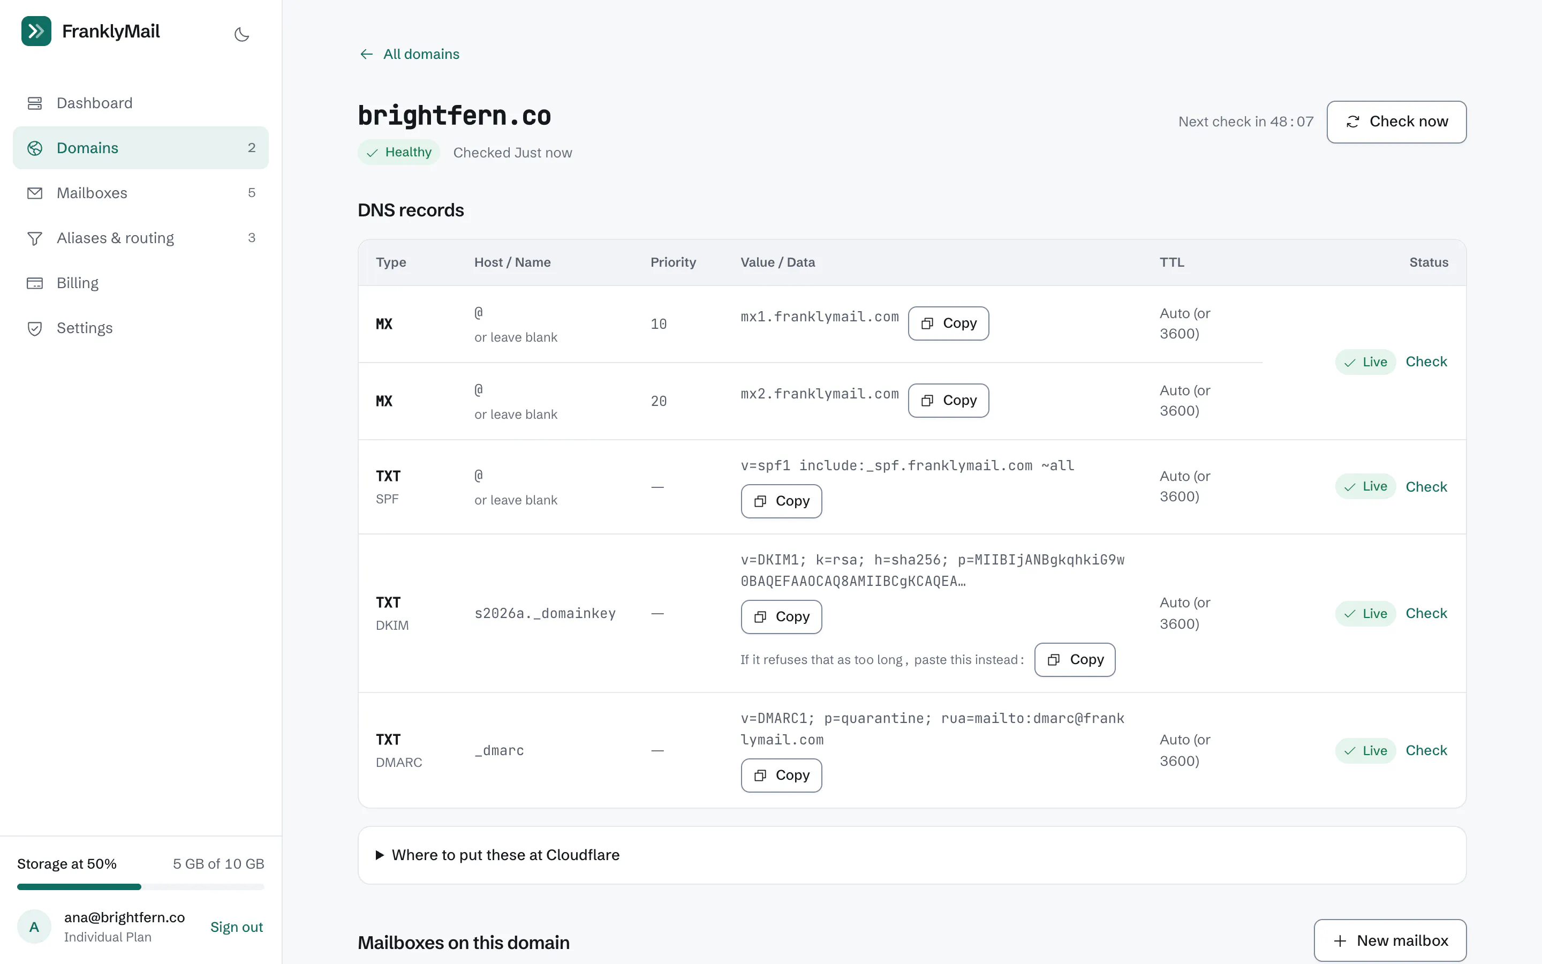Expand Where to put these at Cloudflare

912,855
